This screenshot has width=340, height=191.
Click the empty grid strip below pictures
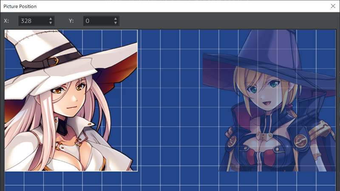point(170,182)
